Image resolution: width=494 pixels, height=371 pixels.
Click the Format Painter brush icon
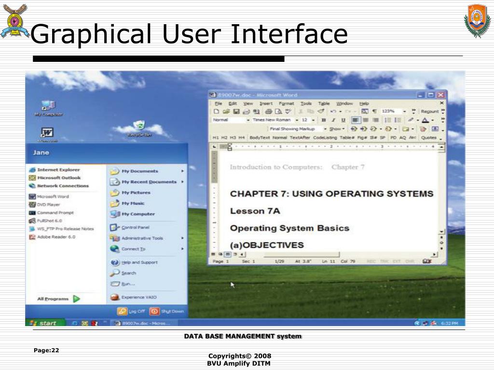(x=321, y=112)
